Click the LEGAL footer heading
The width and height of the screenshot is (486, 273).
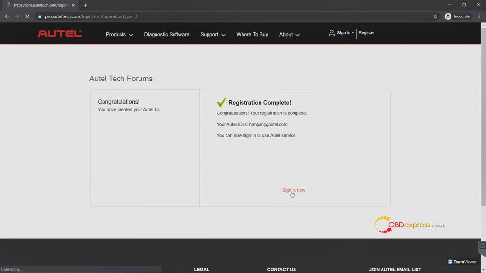coord(202,269)
